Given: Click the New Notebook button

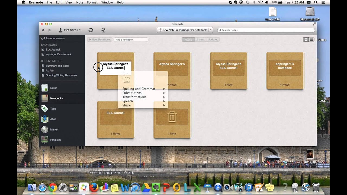Looking at the screenshot, I should (x=99, y=40).
